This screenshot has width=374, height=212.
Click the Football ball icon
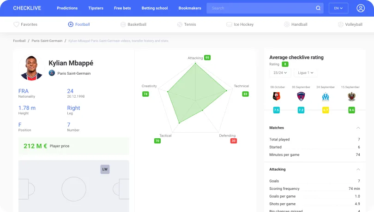[x=71, y=24]
